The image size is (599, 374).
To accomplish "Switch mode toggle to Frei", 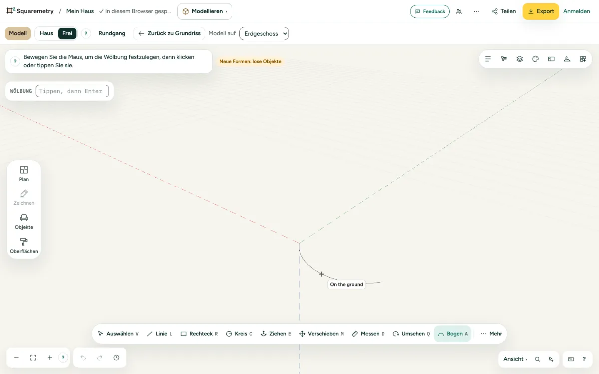I will [67, 33].
